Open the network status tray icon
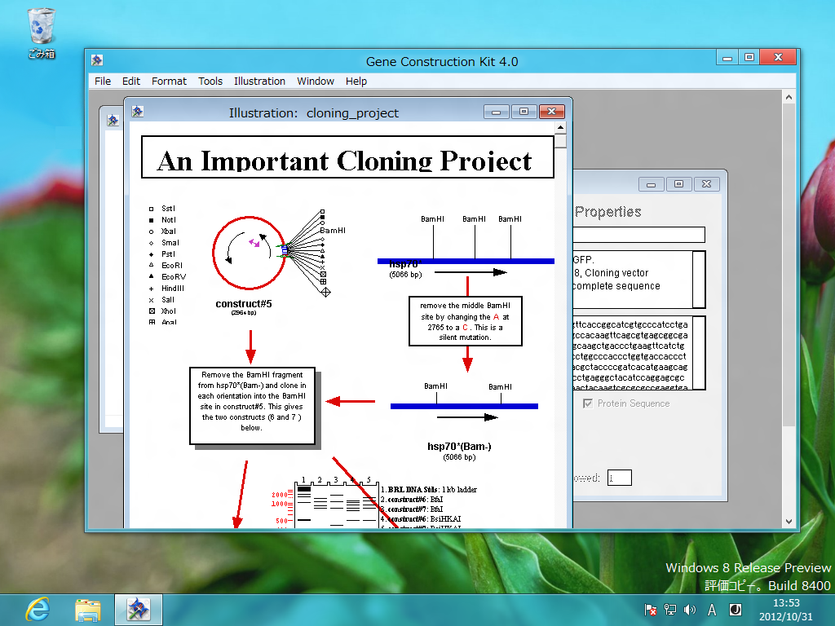This screenshot has height=626, width=835. point(670,610)
